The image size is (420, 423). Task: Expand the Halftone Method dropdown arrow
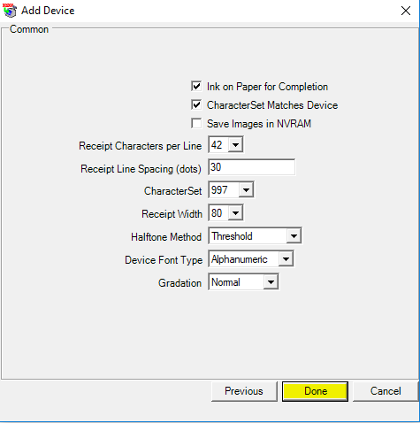(x=294, y=236)
